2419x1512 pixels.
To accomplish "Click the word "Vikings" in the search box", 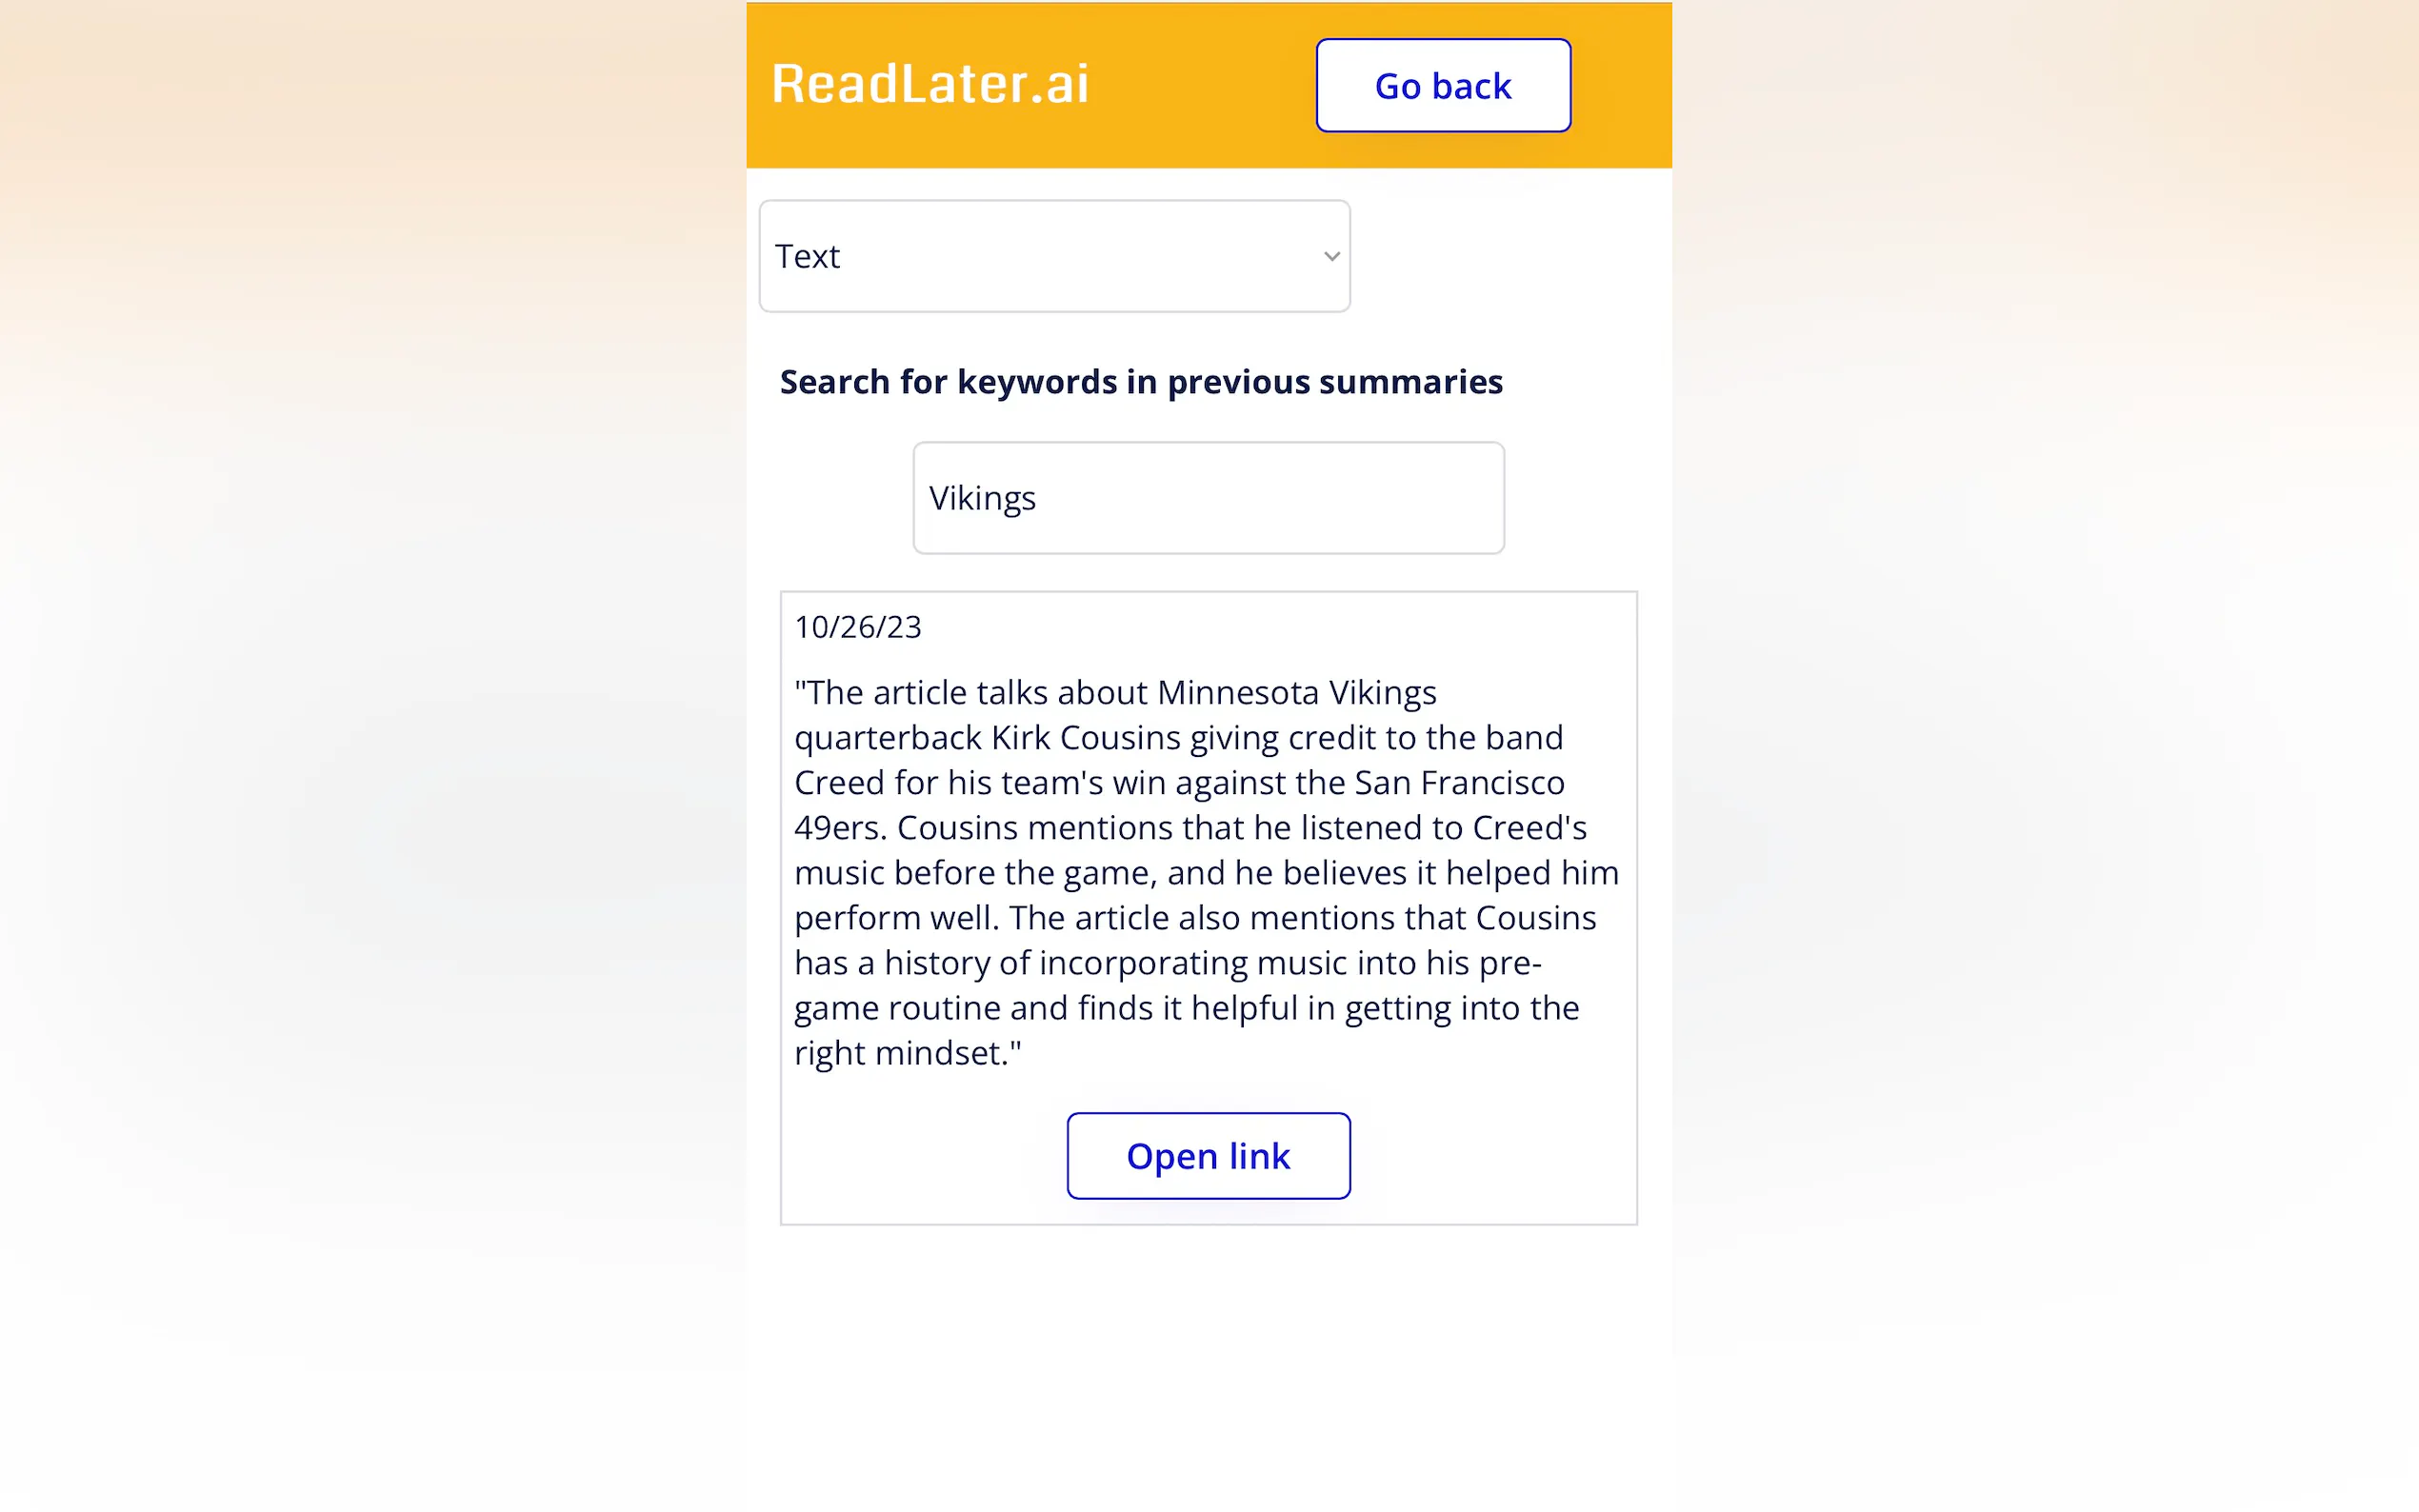I will (982, 498).
